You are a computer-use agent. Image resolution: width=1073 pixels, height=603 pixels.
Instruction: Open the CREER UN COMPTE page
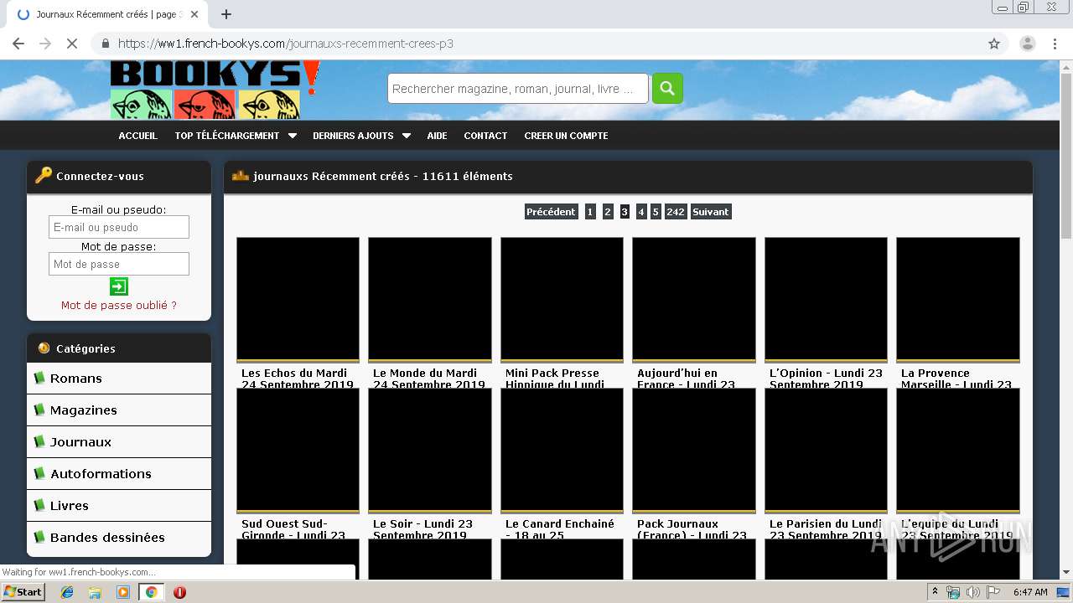coord(566,136)
